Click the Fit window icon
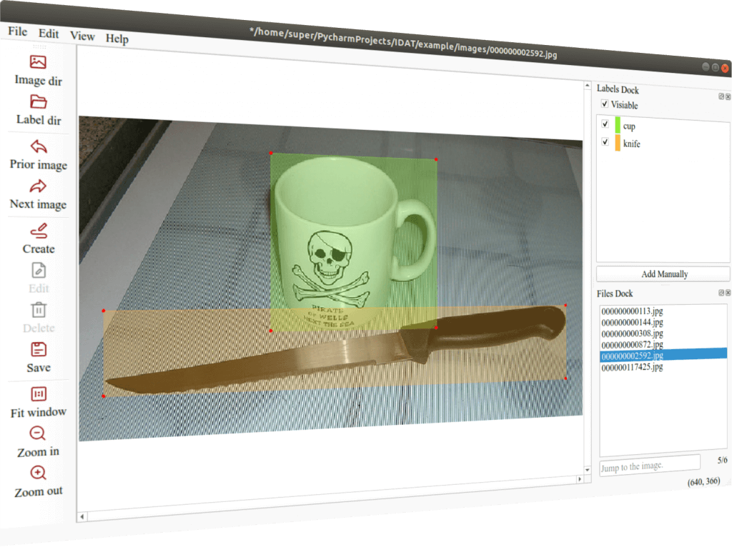This screenshot has width=732, height=547. (x=39, y=394)
